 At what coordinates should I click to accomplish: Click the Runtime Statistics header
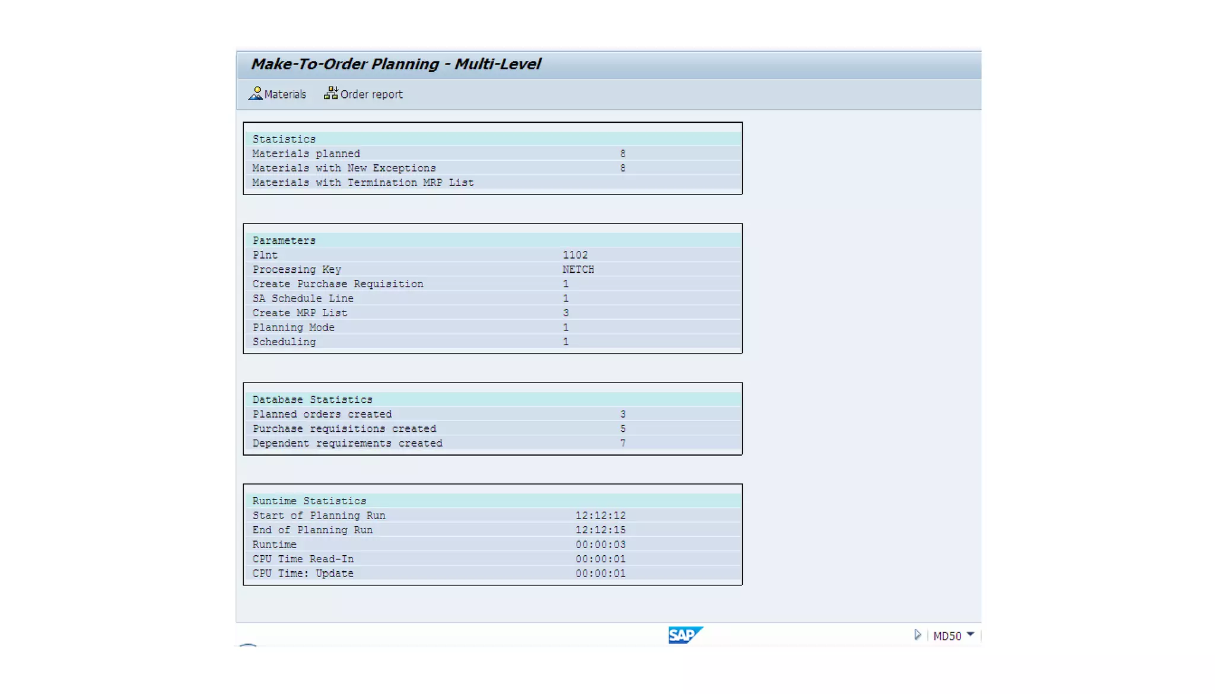310,501
